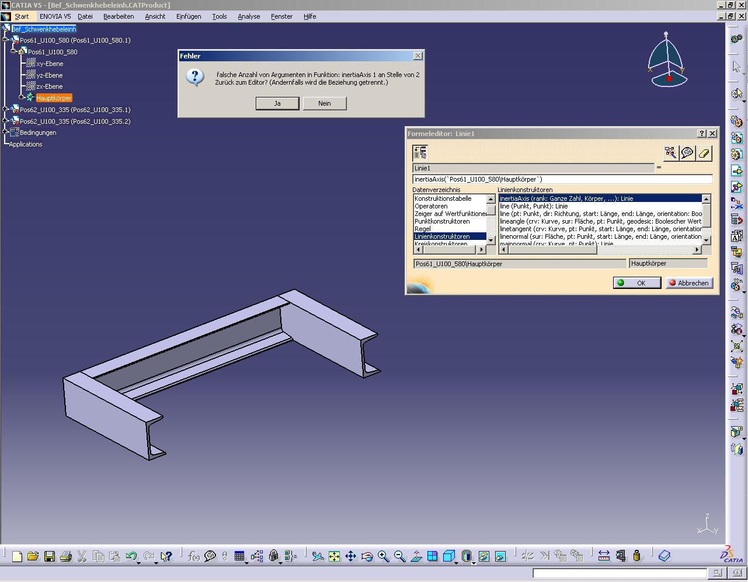Click the Undo arrow icon
Image resolution: width=748 pixels, height=582 pixels.
click(131, 556)
